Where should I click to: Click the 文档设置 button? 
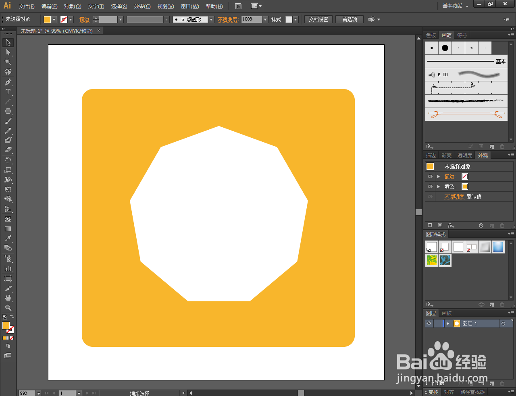click(x=318, y=19)
